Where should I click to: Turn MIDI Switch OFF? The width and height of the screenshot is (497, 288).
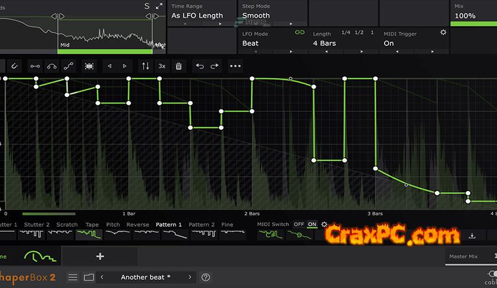pos(298,224)
